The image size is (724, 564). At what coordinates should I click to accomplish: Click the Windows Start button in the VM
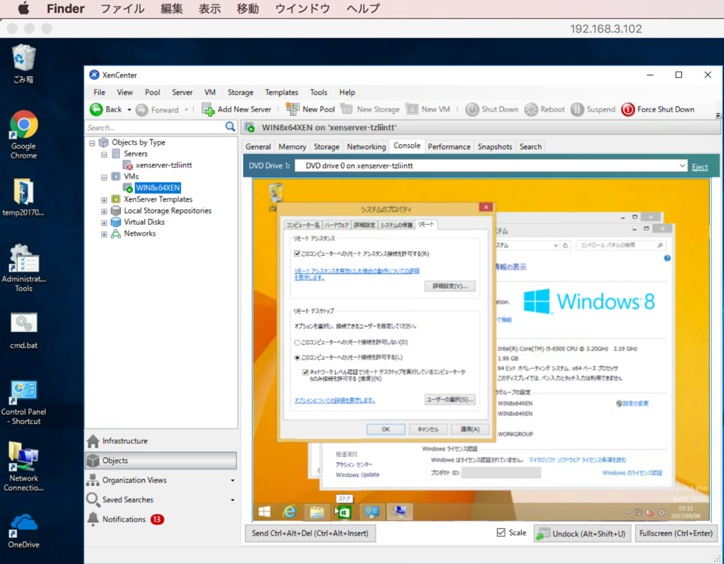pyautogui.click(x=264, y=512)
